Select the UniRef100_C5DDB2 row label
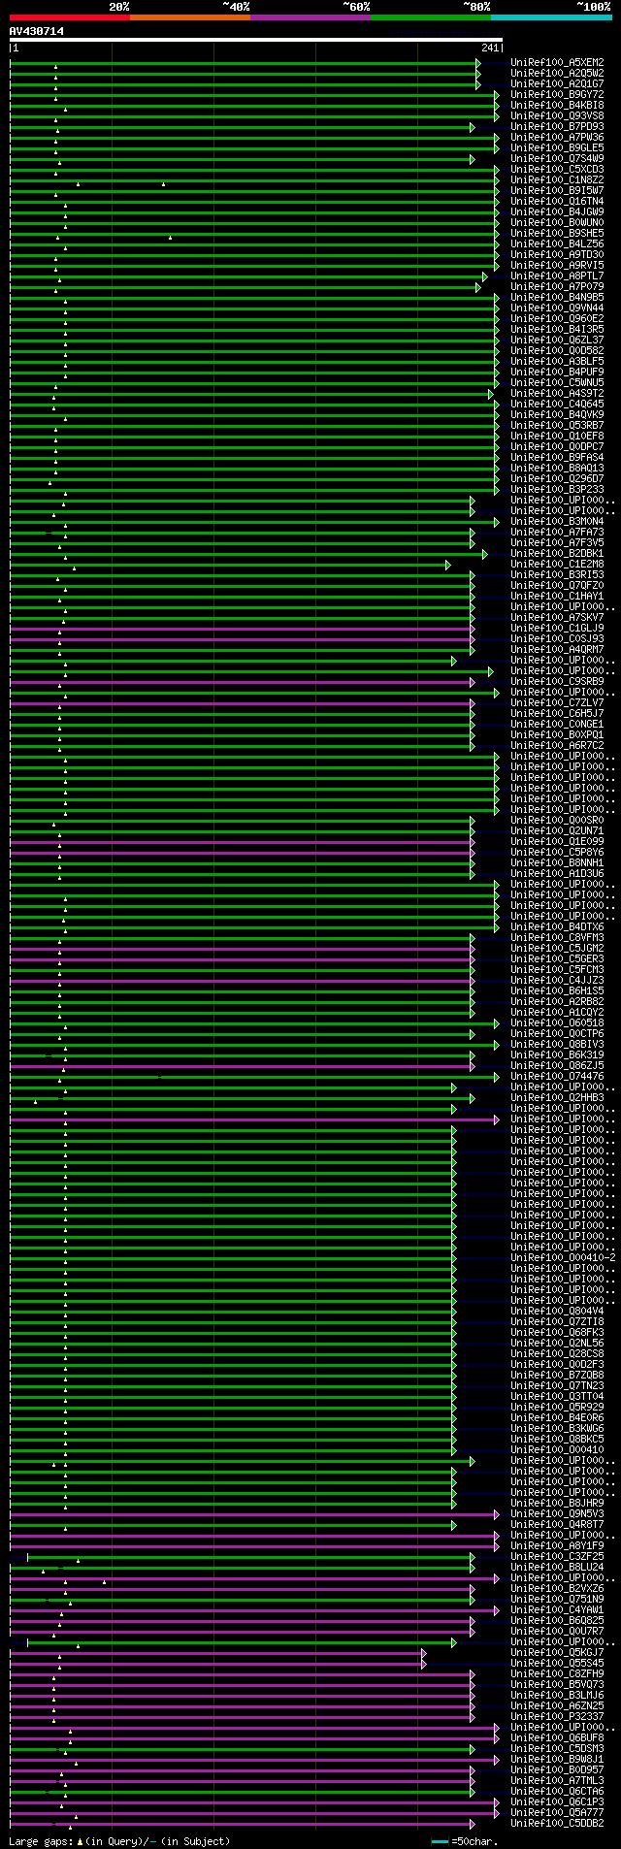 557,1823
